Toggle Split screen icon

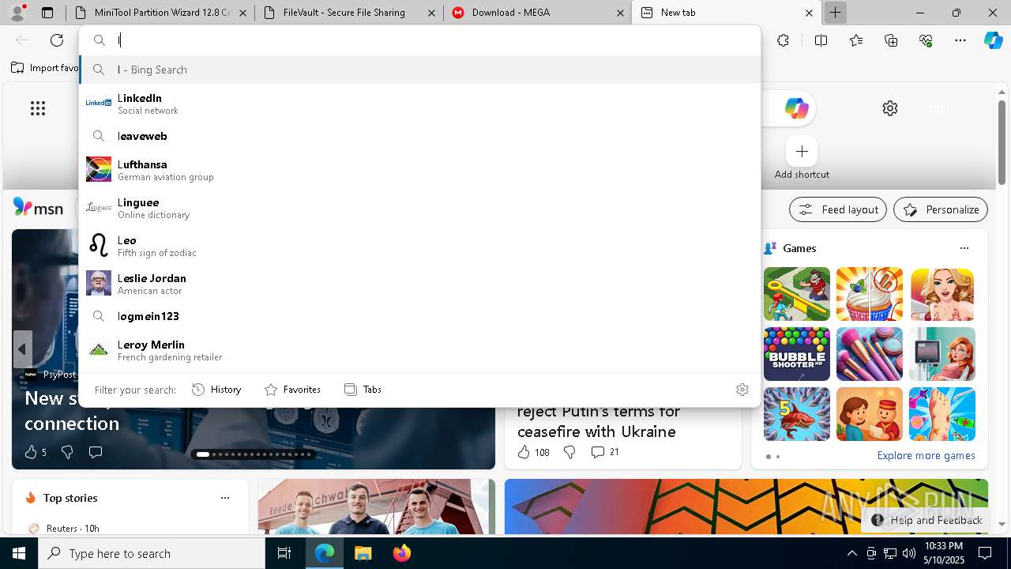[x=821, y=40]
